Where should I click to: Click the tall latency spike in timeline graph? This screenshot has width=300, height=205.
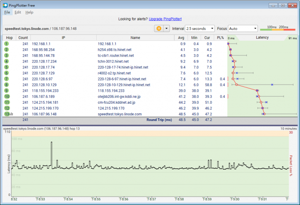pyautogui.click(x=52, y=155)
